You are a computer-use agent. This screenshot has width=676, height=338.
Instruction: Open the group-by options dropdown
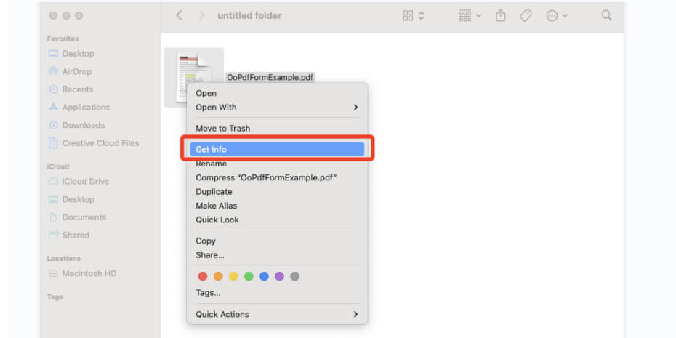[470, 16]
